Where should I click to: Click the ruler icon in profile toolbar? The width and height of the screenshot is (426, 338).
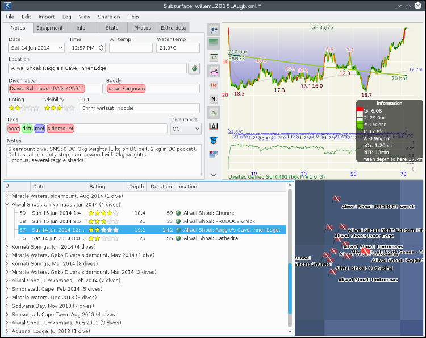coord(214,126)
